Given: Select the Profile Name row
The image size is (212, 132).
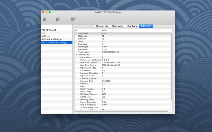Looking at the screenshot, I should click(122, 52).
